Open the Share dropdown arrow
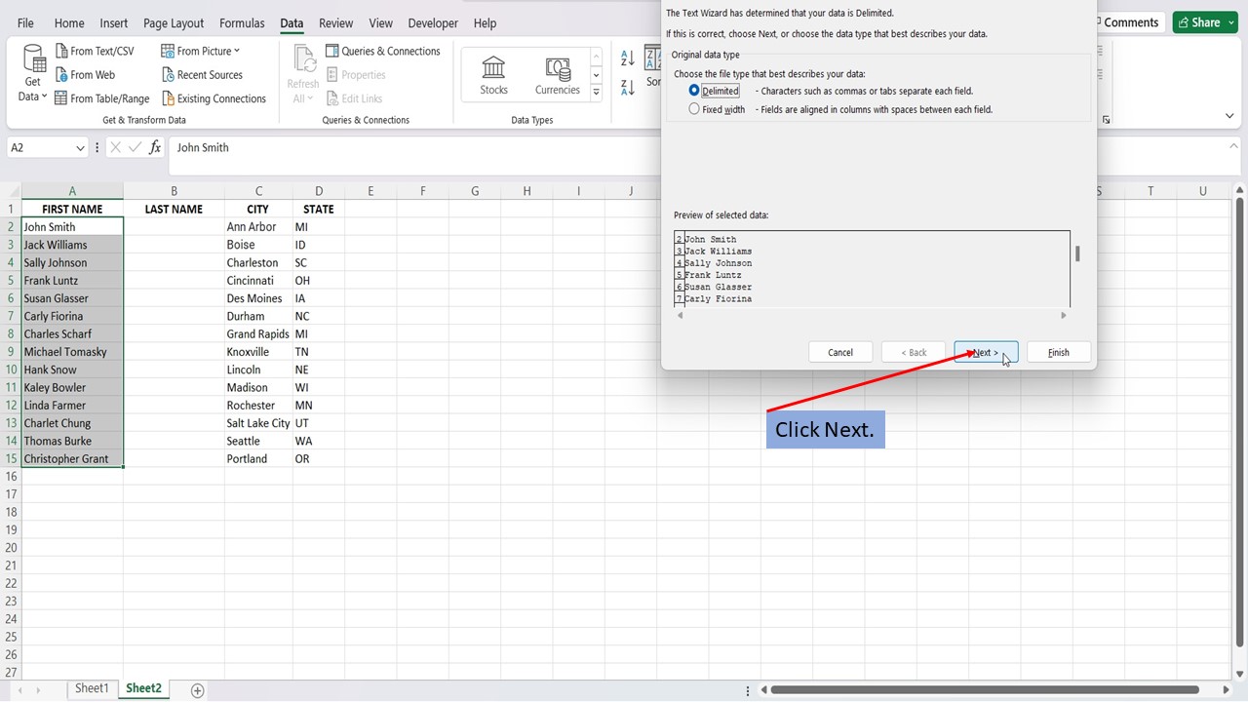Viewport: 1248px width, 702px height. [1229, 22]
